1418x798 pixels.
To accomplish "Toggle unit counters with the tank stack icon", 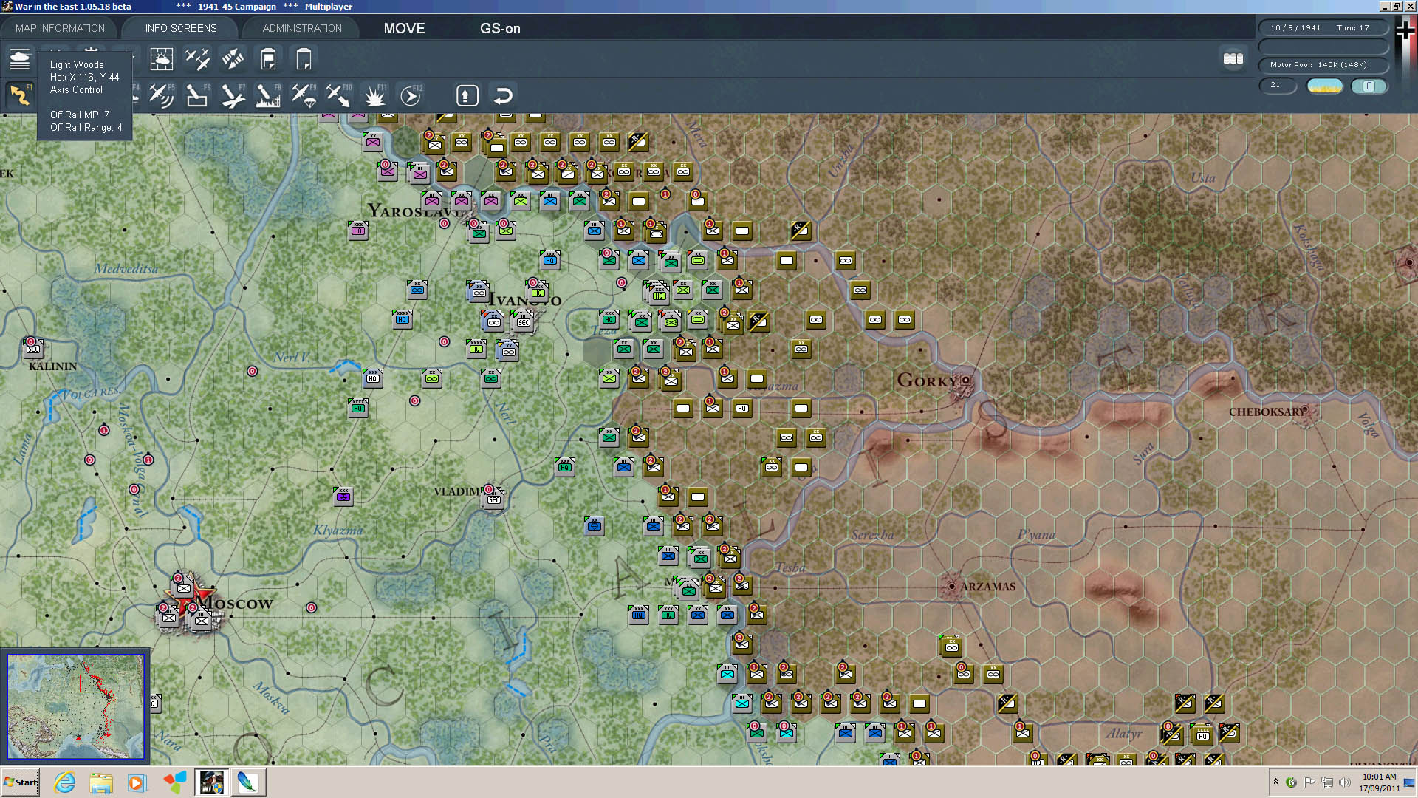I will click(x=20, y=58).
